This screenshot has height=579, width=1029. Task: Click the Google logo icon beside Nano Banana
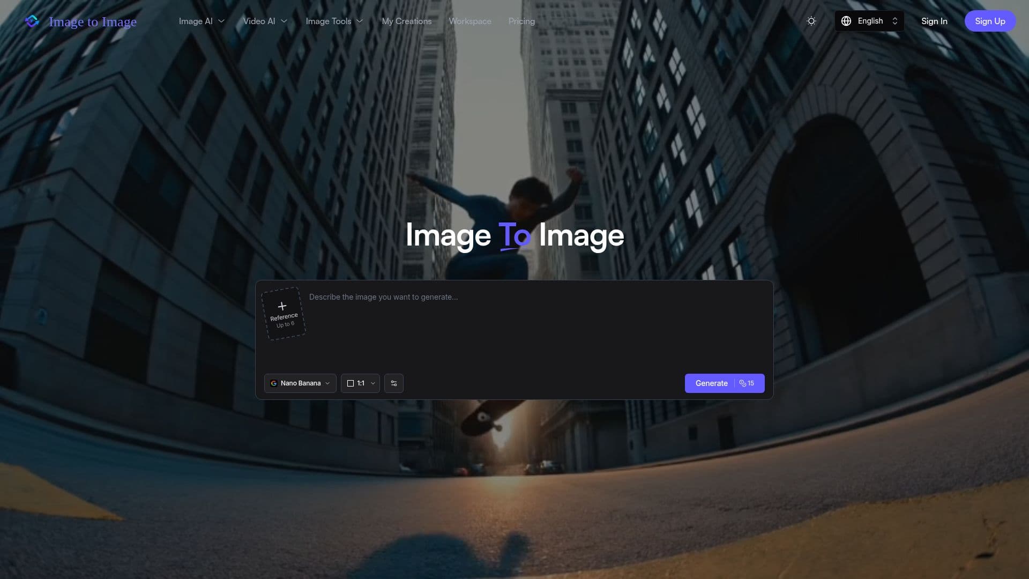[274, 383]
